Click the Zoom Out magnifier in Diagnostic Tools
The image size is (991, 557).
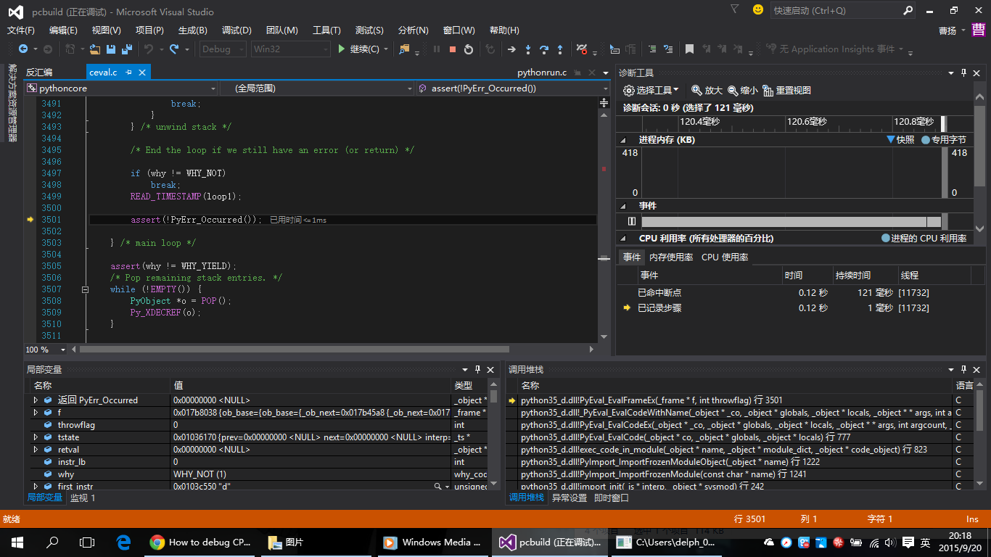point(733,91)
